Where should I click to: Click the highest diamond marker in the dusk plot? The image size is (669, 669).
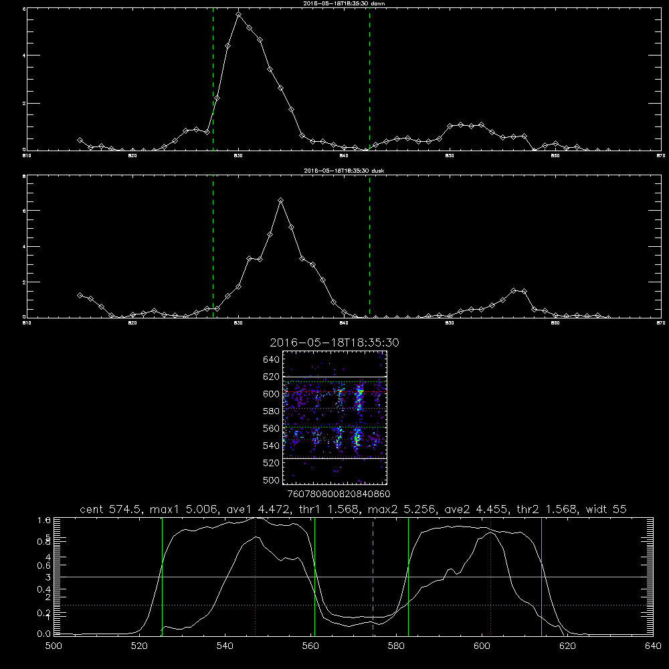pyautogui.click(x=281, y=200)
